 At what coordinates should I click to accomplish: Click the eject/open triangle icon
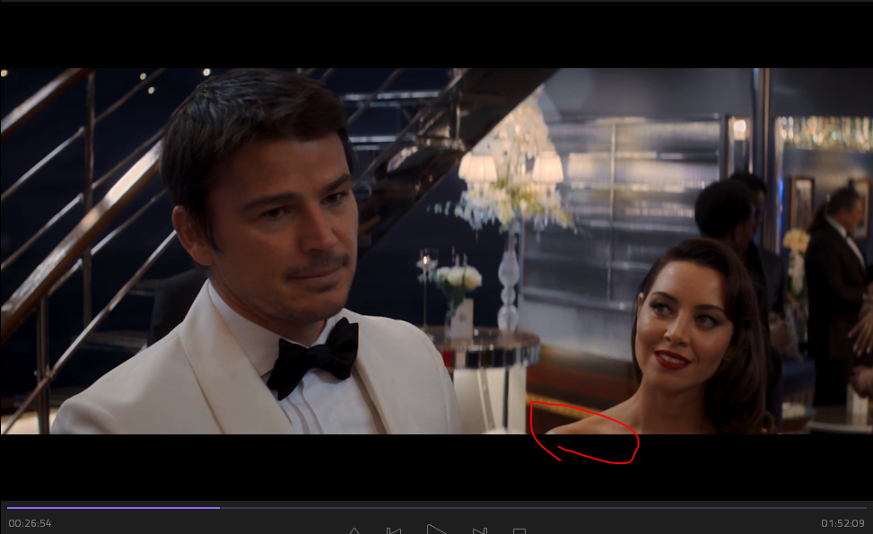coord(354,530)
